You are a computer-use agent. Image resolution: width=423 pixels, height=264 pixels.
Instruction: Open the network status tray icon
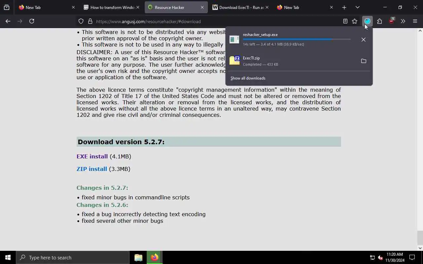(x=372, y=257)
